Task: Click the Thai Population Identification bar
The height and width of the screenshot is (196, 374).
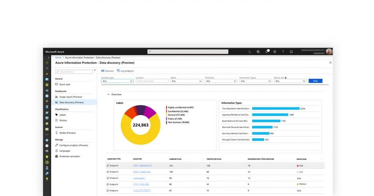Action: point(275,108)
